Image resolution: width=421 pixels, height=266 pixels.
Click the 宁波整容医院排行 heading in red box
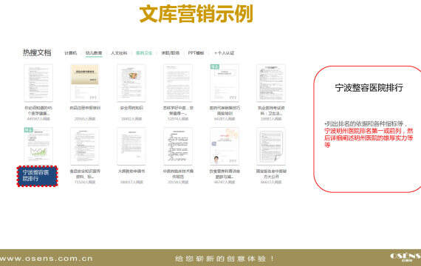pos(369,88)
